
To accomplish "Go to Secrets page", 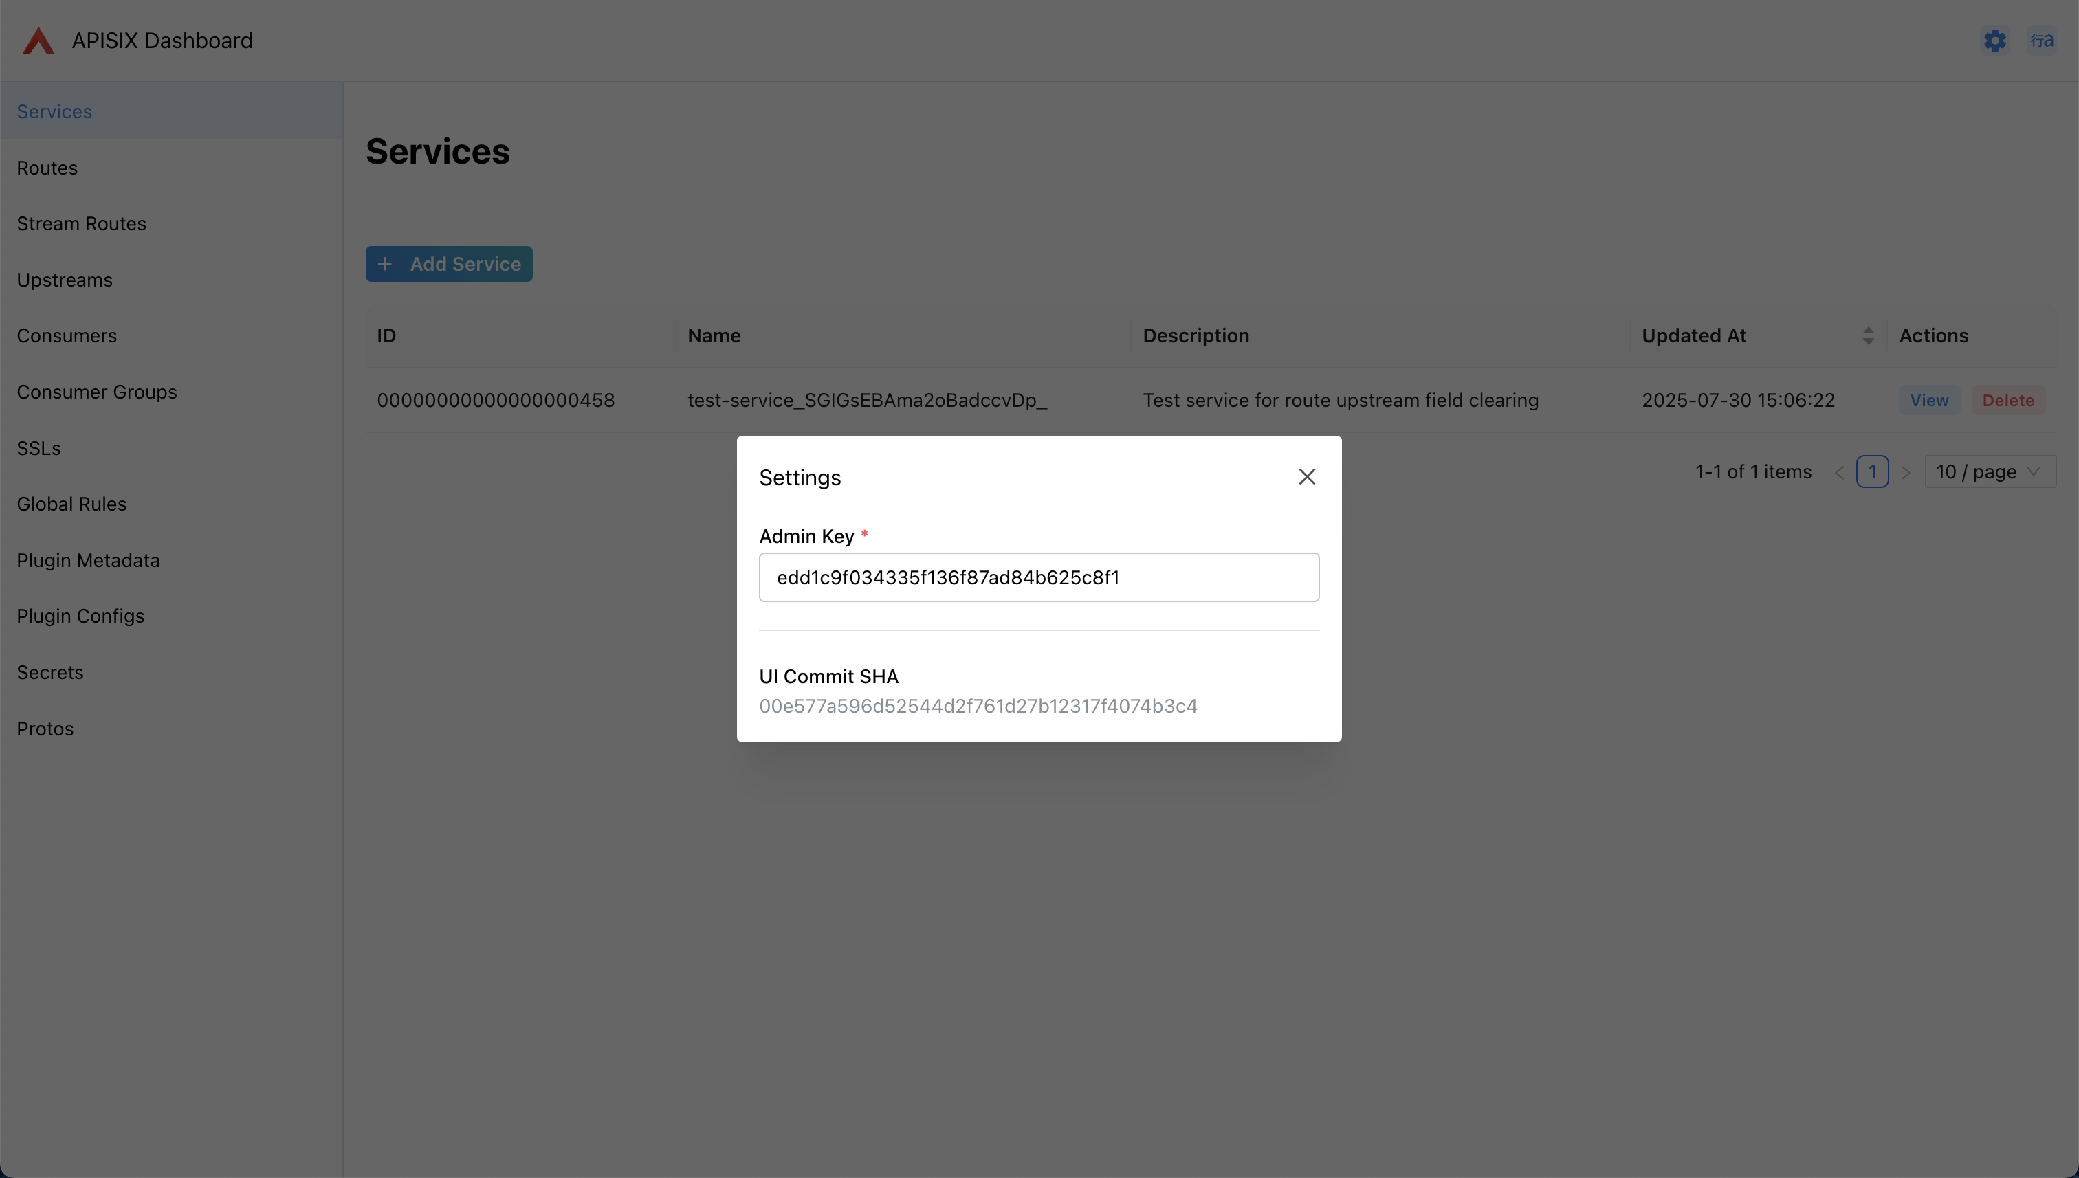I will pyautogui.click(x=50, y=672).
